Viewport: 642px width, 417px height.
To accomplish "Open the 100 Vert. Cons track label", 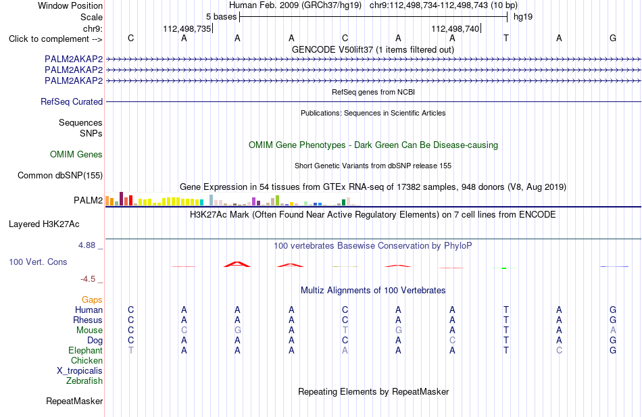I will coord(38,262).
